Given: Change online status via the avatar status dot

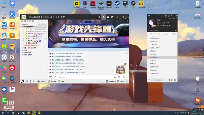Looking at the screenshot, I should click(x=155, y=26).
